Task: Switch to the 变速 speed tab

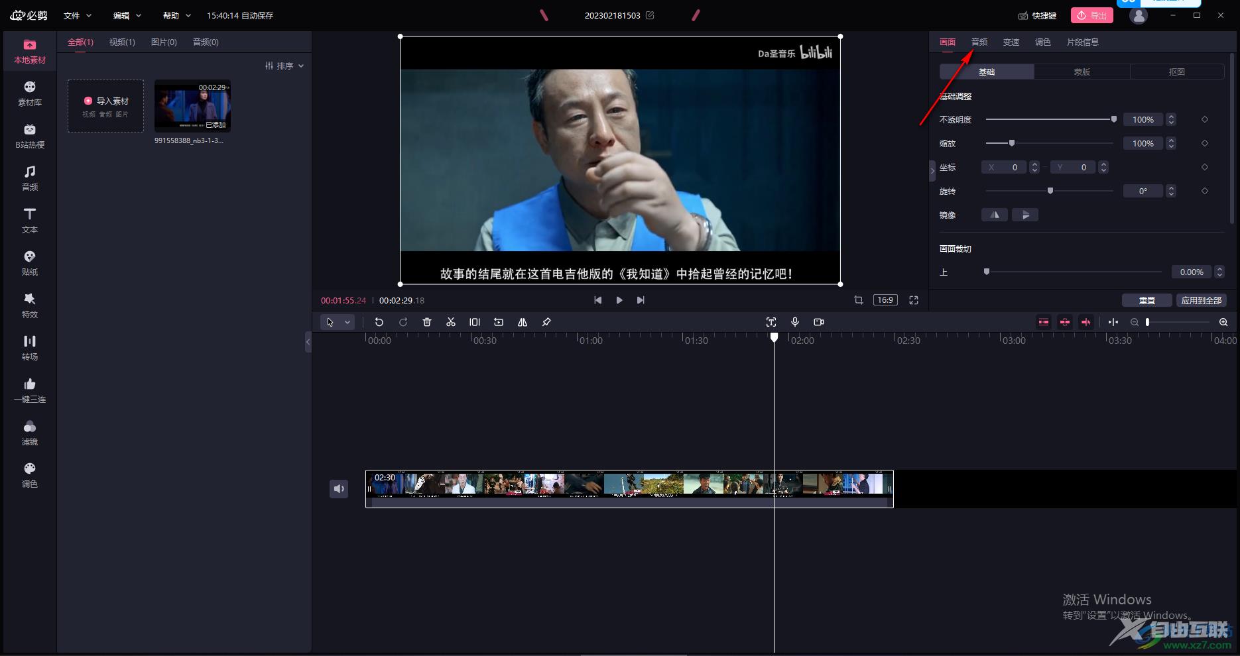Action: 1011,42
